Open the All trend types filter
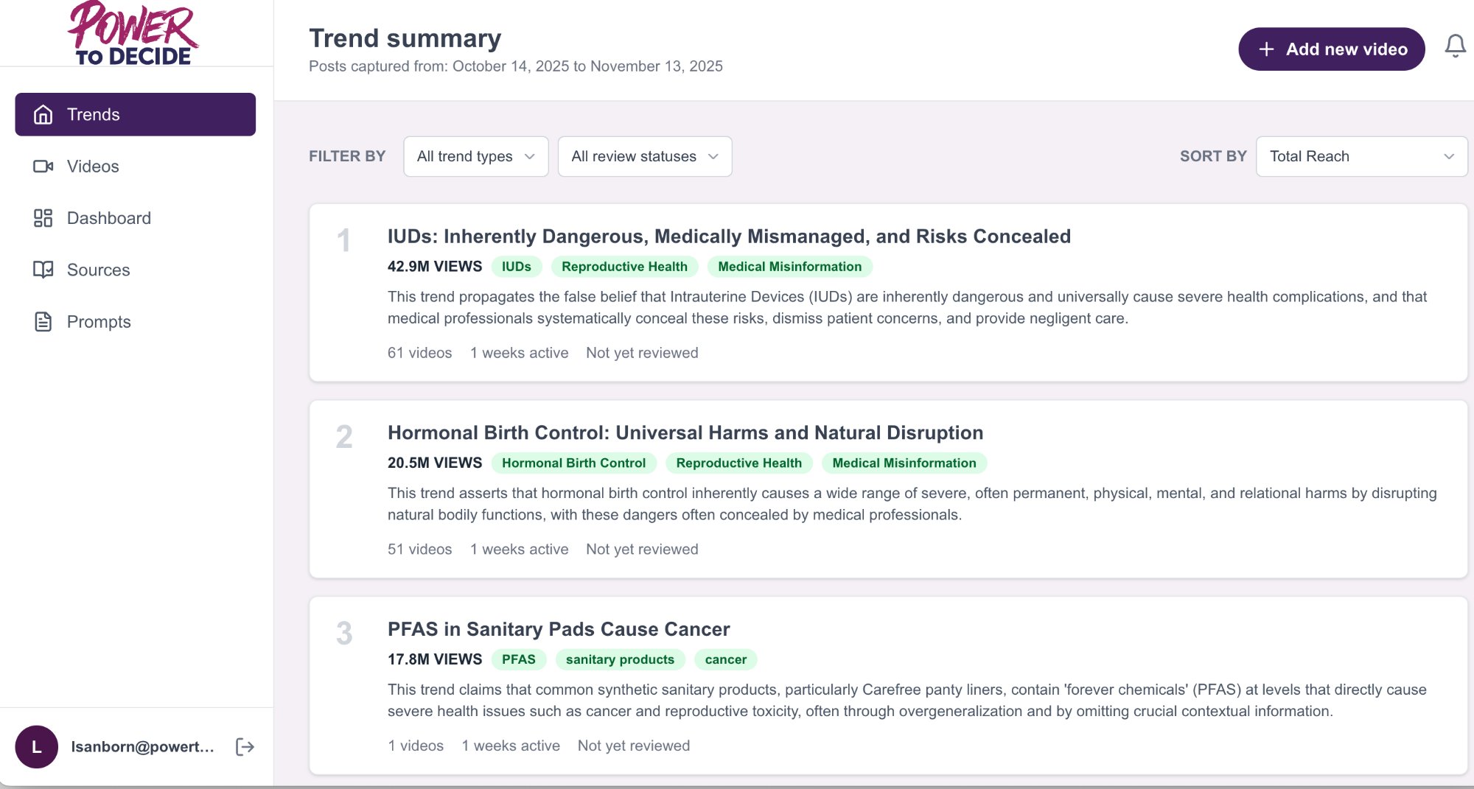1474x789 pixels. pyautogui.click(x=475, y=156)
